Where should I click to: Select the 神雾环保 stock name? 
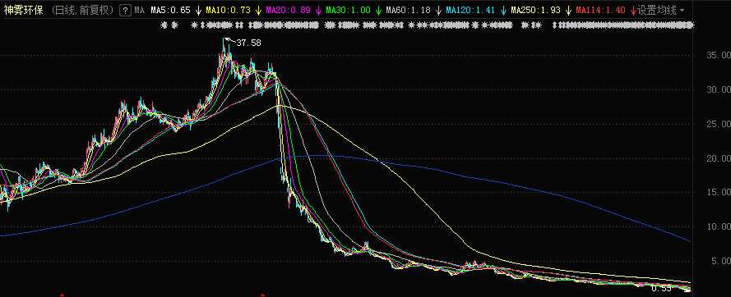click(23, 10)
